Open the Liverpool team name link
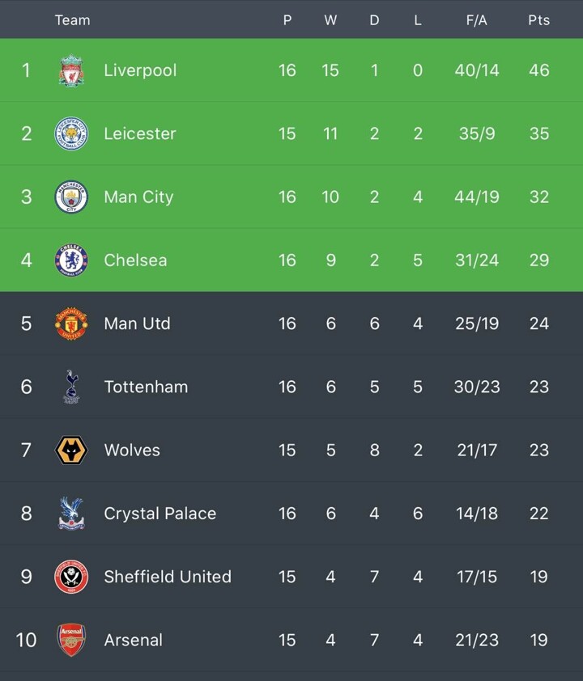The height and width of the screenshot is (681, 583). pos(140,70)
